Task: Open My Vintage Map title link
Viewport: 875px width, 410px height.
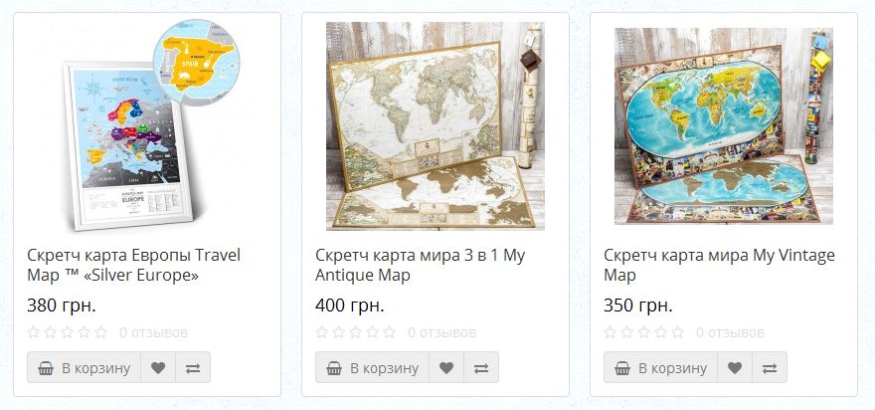Action: (x=719, y=266)
